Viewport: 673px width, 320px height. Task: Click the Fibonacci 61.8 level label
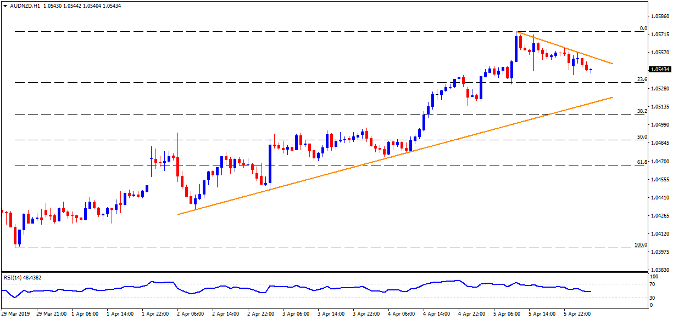[x=641, y=162]
